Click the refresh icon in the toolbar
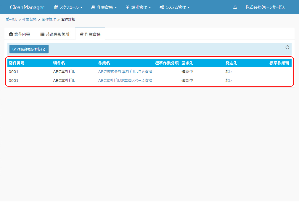Image resolution: width=299 pixels, height=202 pixels. (287, 47)
